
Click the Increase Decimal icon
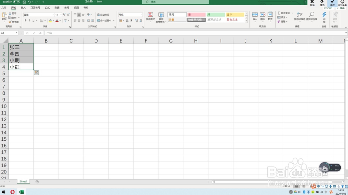(x=137, y=21)
